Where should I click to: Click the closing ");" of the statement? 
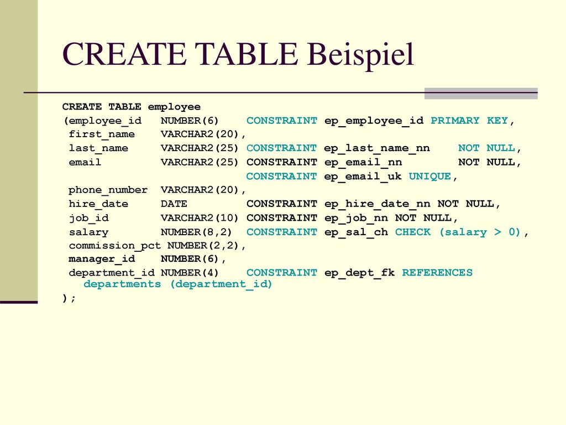click(x=69, y=298)
